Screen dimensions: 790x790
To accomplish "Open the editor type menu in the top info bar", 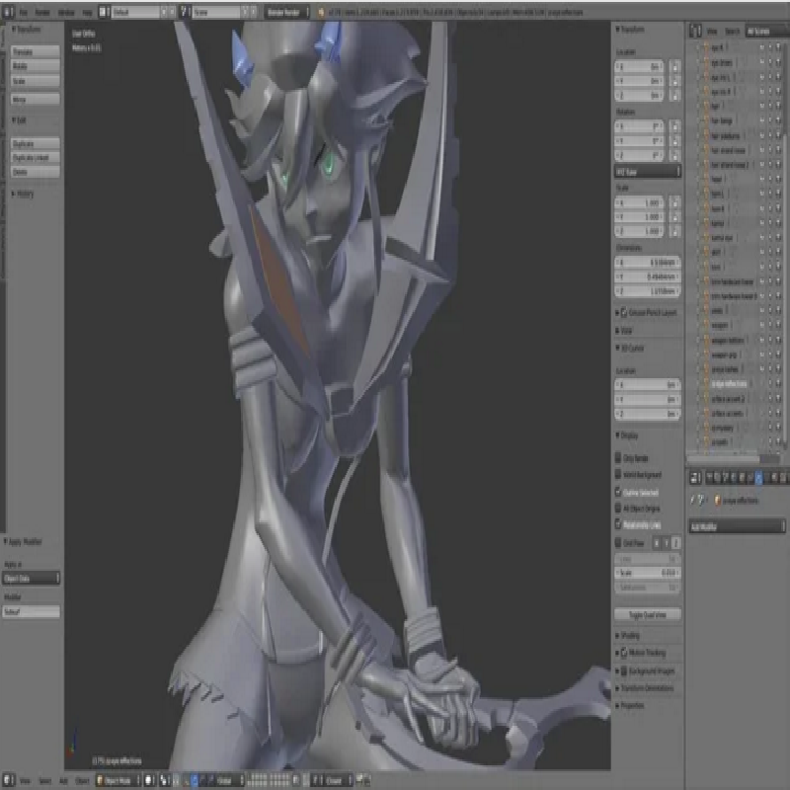I will click(x=8, y=12).
